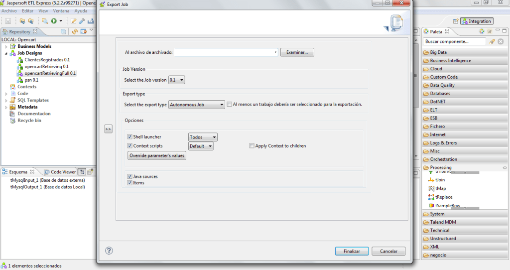Select opencartRetrievingFull 0.1 job
This screenshot has height=270, width=510.
pos(50,73)
